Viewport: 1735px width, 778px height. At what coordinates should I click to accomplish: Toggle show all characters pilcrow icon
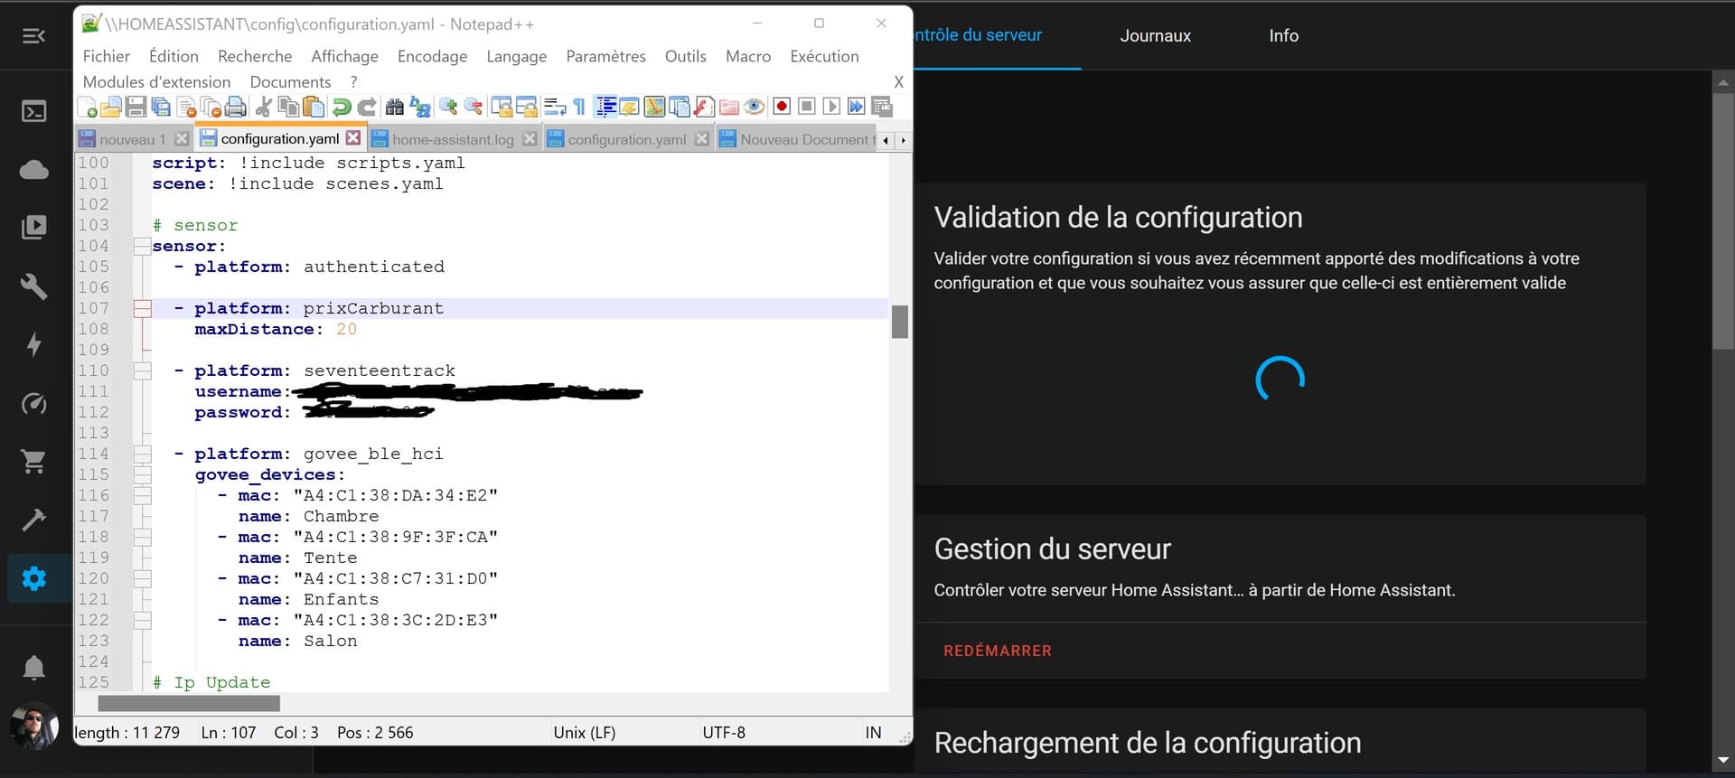coord(579,108)
